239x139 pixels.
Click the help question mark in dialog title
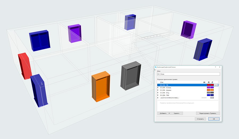click(x=216, y=67)
